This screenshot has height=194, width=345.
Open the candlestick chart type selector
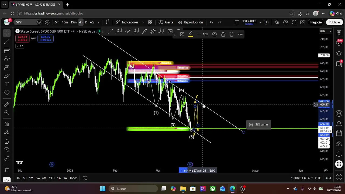[108, 22]
